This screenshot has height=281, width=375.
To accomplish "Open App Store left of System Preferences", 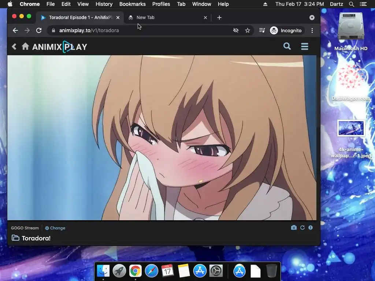I will pos(200,271).
